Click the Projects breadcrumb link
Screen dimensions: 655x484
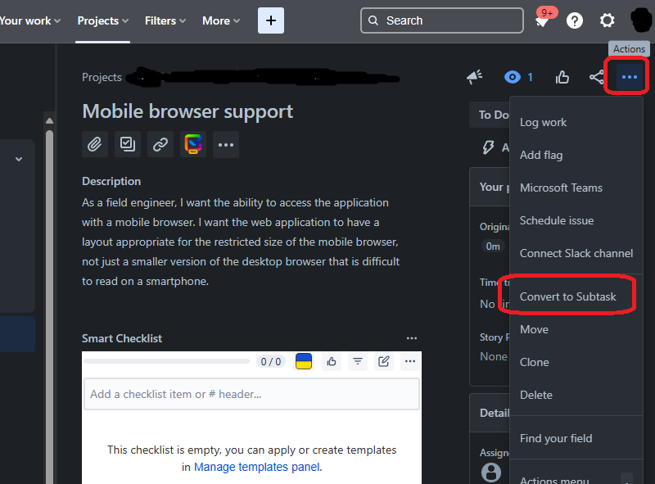click(x=102, y=77)
